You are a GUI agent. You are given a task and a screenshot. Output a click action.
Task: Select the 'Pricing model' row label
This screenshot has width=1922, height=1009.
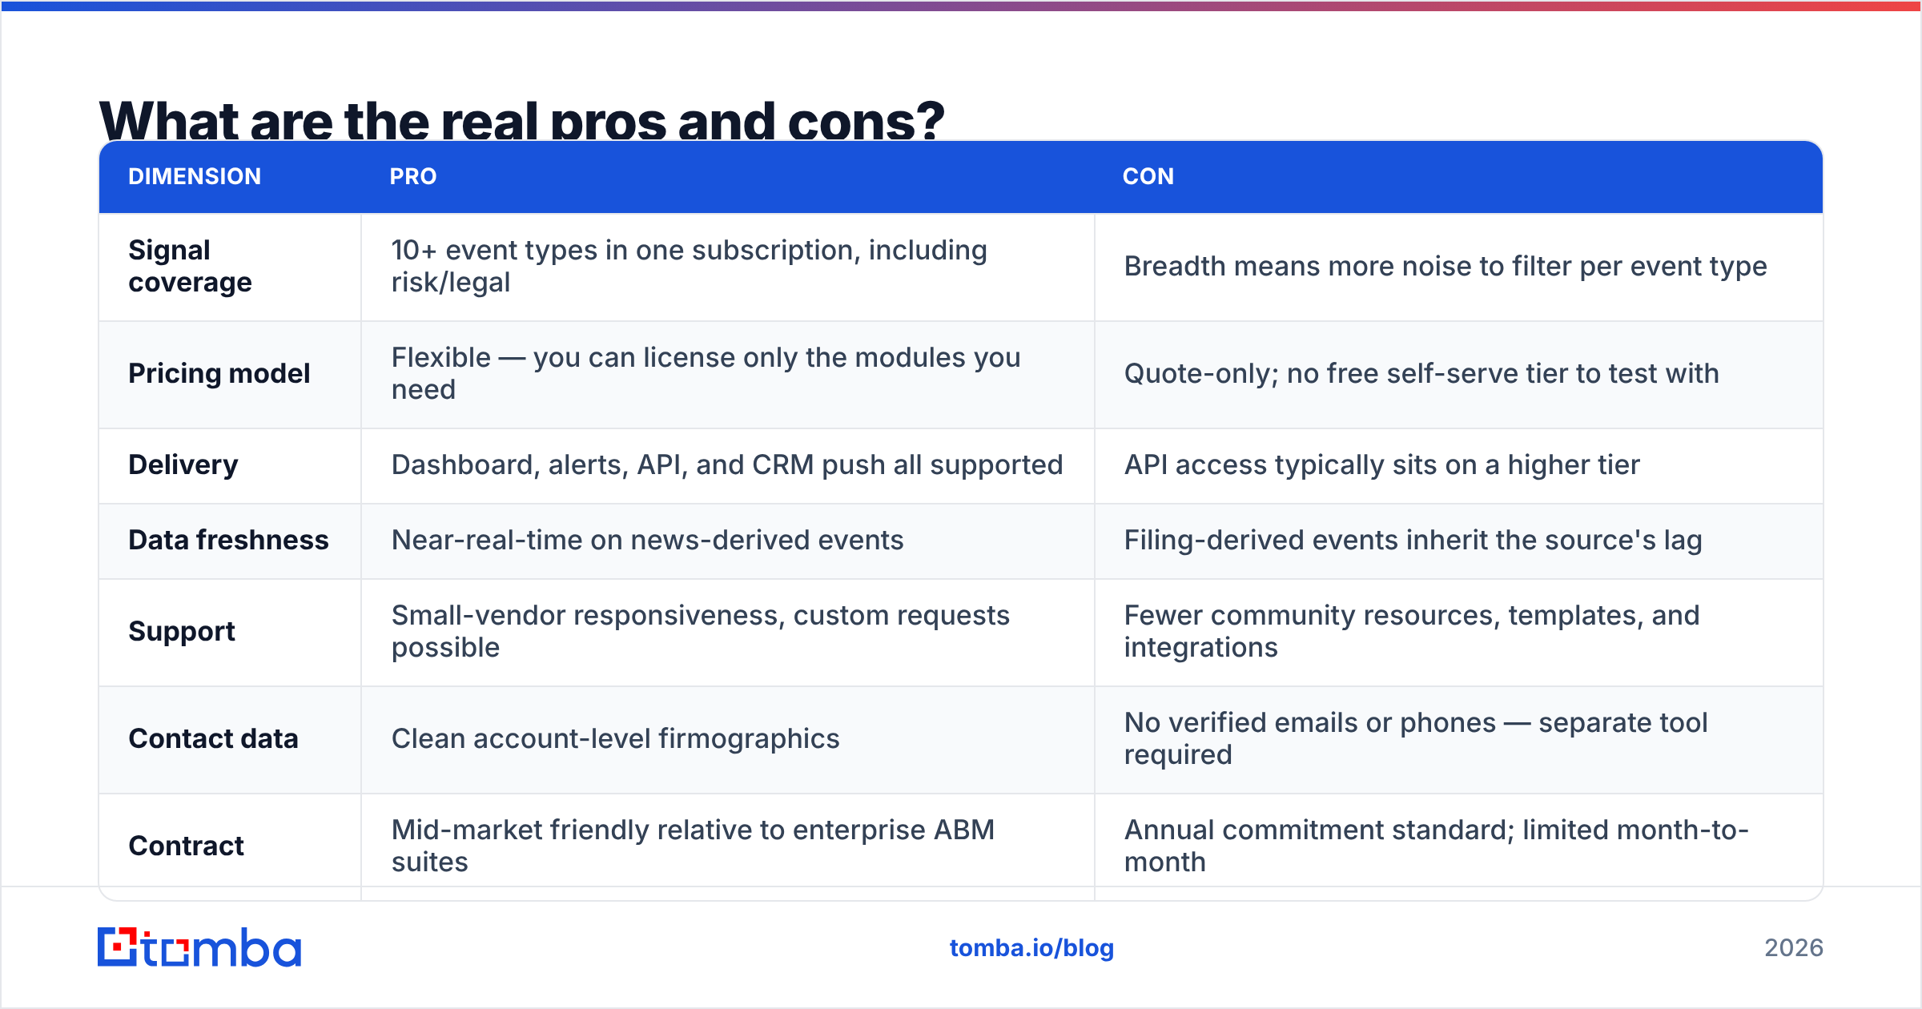point(219,374)
